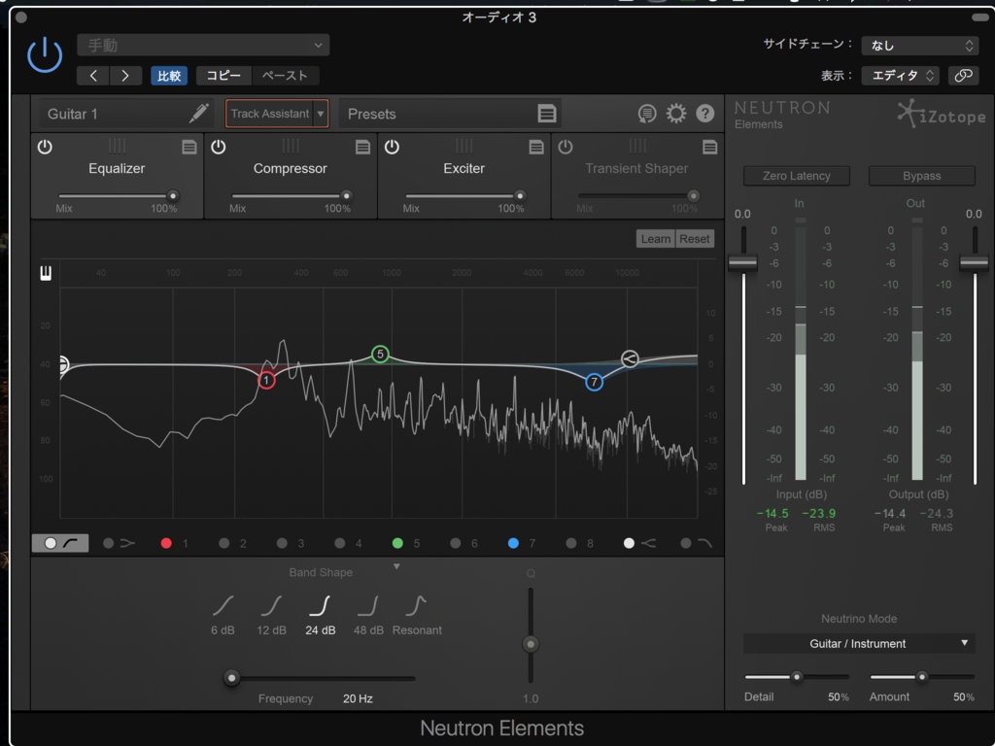Click the Track Assistant button
The width and height of the screenshot is (995, 746).
270,114
